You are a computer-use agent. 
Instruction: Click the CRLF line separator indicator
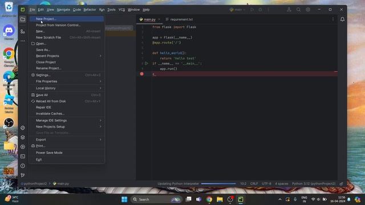coord(254,183)
